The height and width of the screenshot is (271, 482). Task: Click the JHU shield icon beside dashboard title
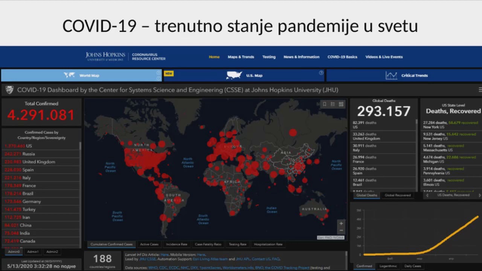pos(9,90)
